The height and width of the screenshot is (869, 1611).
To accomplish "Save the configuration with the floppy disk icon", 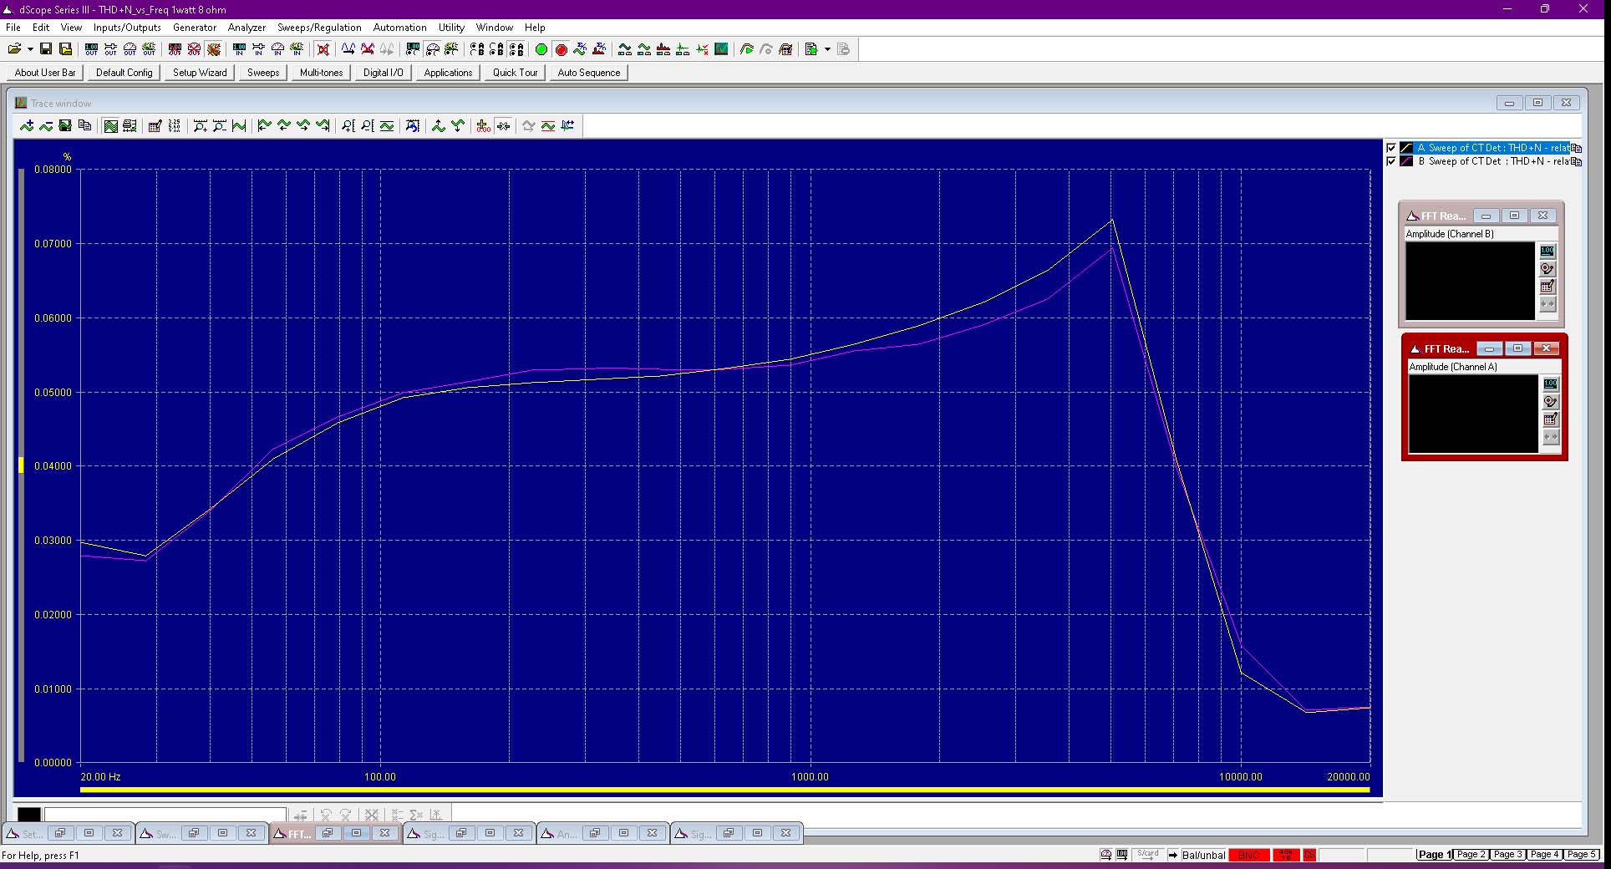I will coord(46,49).
